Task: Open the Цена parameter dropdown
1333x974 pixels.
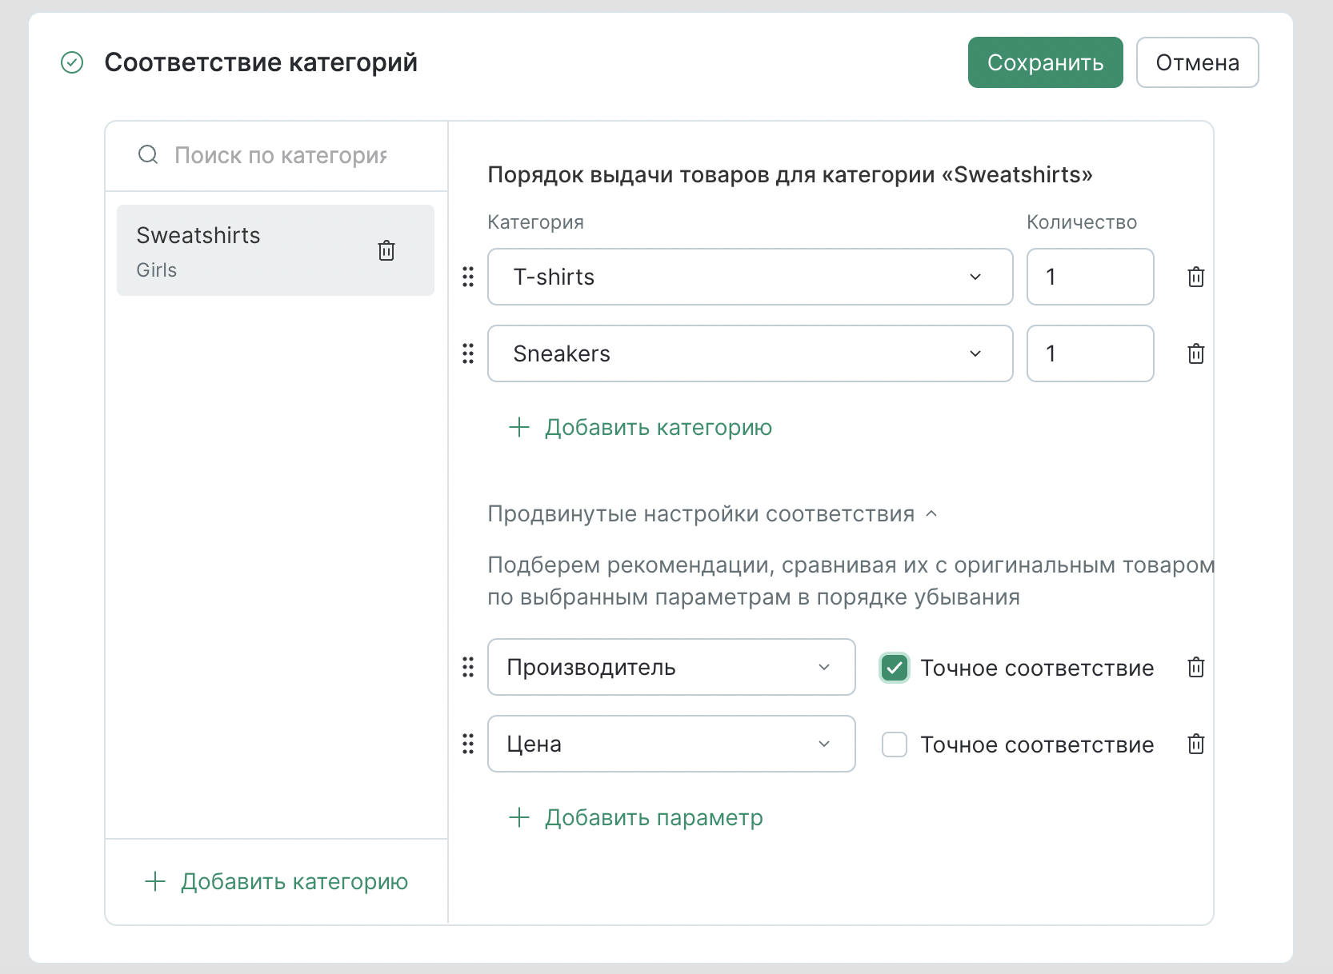Action: tap(671, 744)
